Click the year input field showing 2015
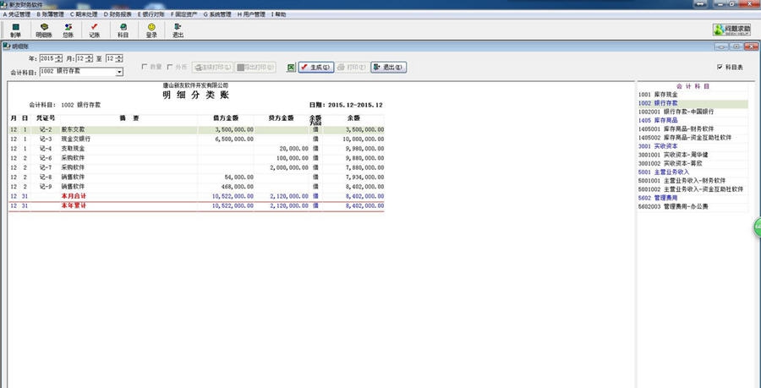The height and width of the screenshot is (388, 761). (x=47, y=58)
